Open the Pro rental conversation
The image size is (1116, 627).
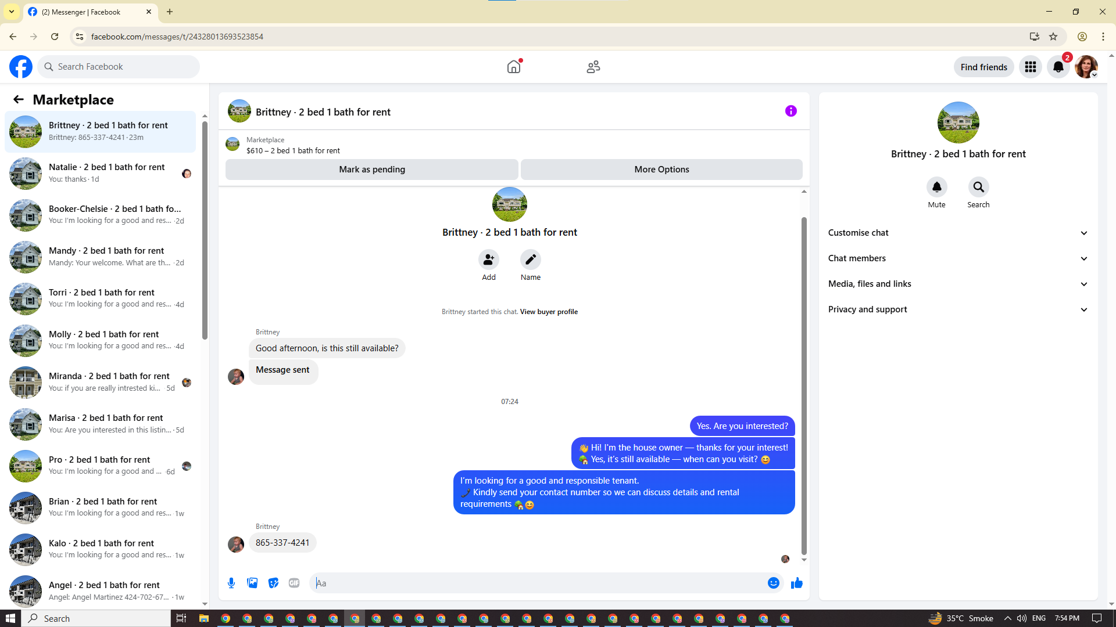click(x=100, y=466)
